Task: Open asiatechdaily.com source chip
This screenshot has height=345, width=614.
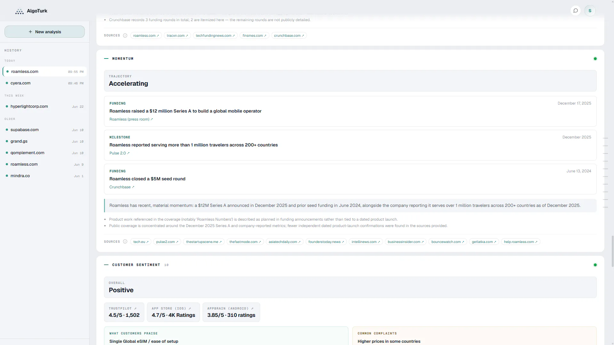Action: click(284, 242)
